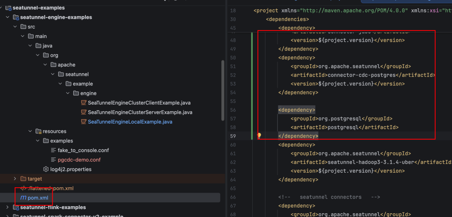Viewport: 452px width, 217px height.
Task: Click the engine package folder icon
Action: 76,93
